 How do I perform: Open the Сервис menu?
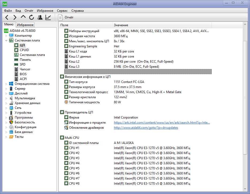62,10
